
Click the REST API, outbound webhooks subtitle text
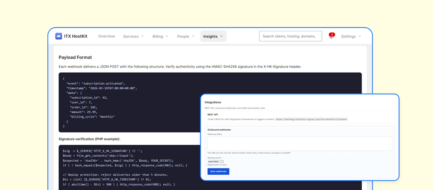(235, 108)
